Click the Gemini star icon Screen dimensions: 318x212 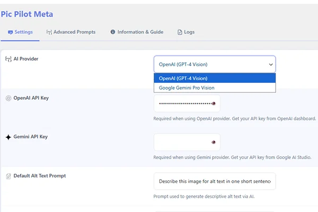(x=8, y=137)
